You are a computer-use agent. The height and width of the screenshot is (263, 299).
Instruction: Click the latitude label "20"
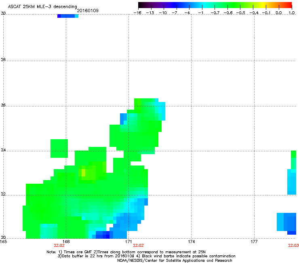click(x=3, y=237)
